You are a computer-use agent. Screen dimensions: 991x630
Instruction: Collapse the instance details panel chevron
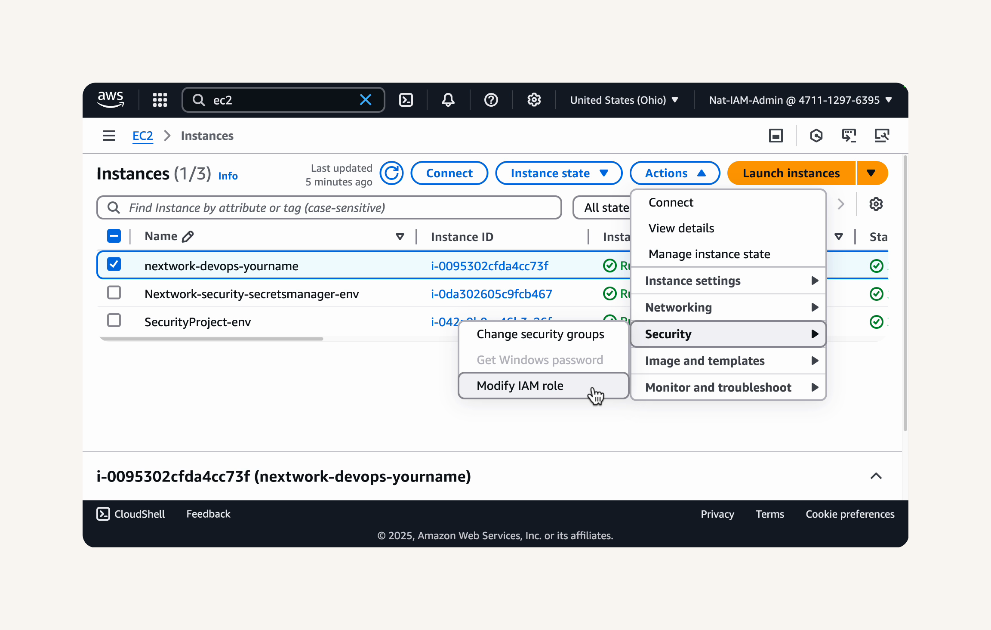[x=876, y=476]
